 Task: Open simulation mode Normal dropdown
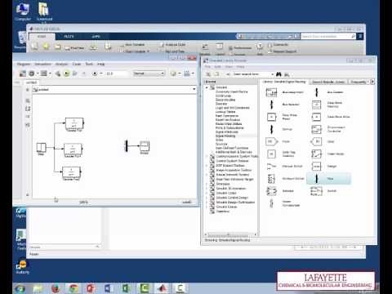click(x=149, y=73)
